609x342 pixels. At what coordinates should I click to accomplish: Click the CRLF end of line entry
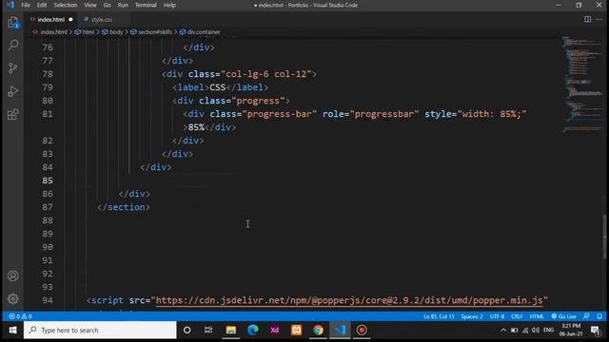[x=517, y=316]
